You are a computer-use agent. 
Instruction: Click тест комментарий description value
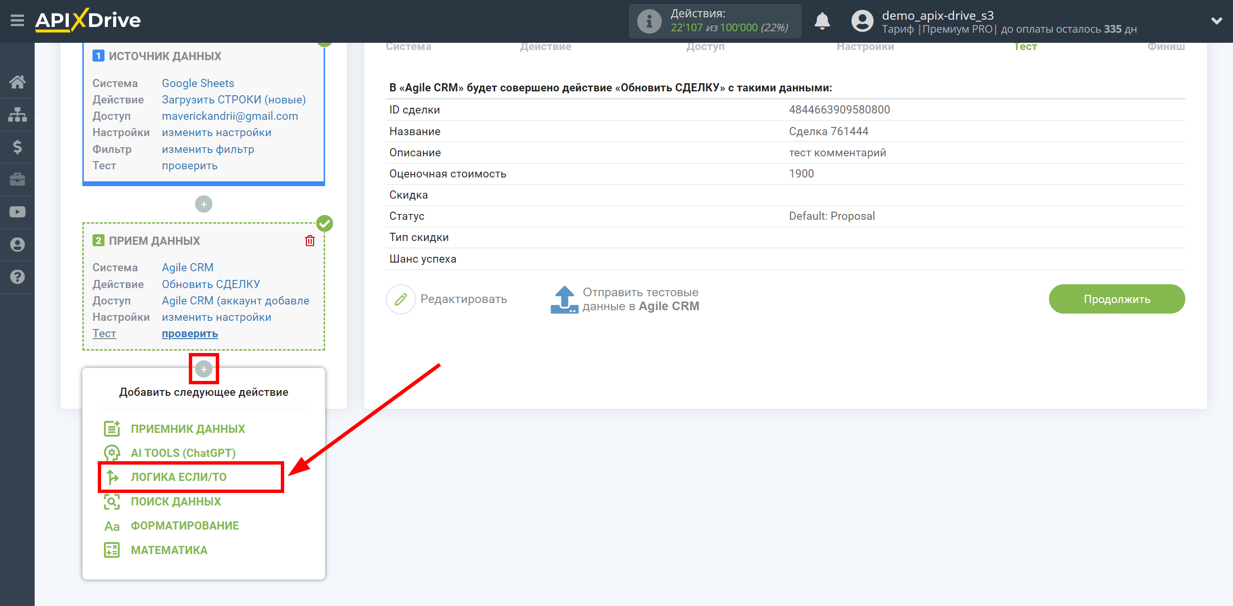tap(837, 152)
